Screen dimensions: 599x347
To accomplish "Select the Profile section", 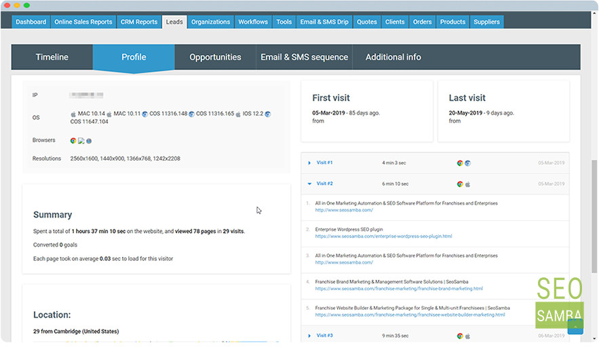I will pos(134,57).
